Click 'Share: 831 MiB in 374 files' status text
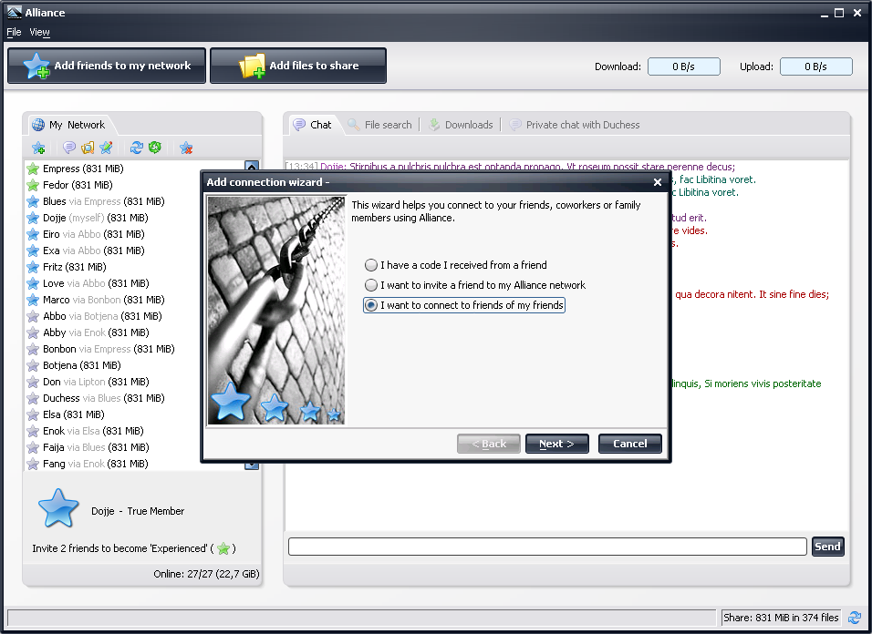872x634 pixels. 781,618
